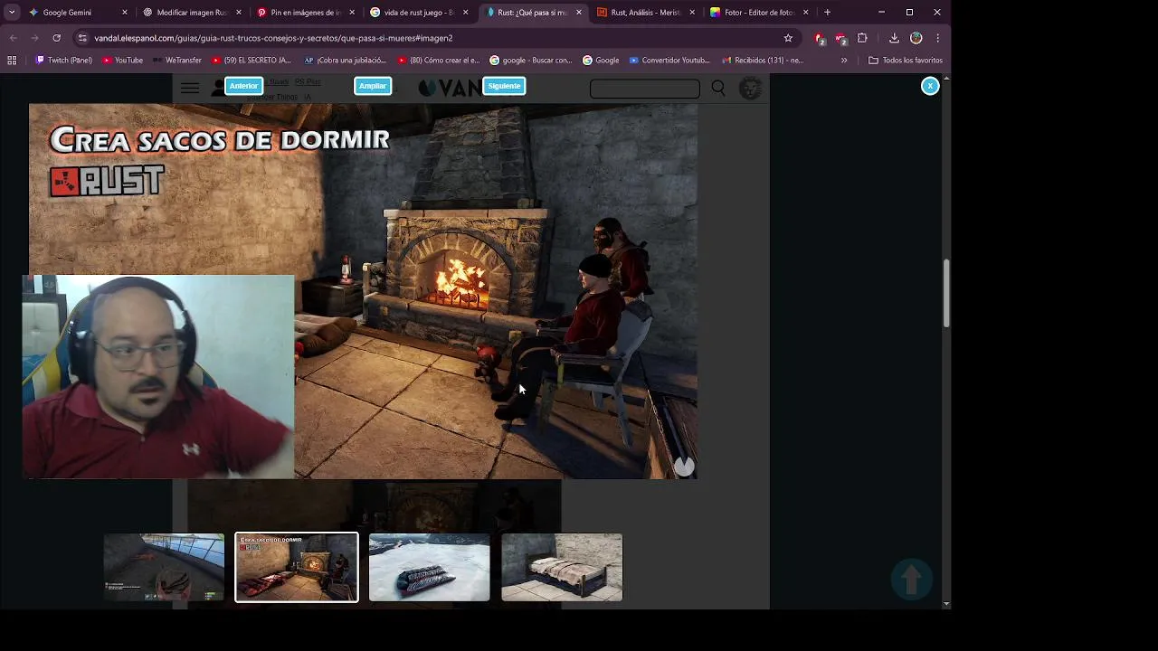Open the tab search dropdown
The image size is (1158, 651).
coord(12,13)
